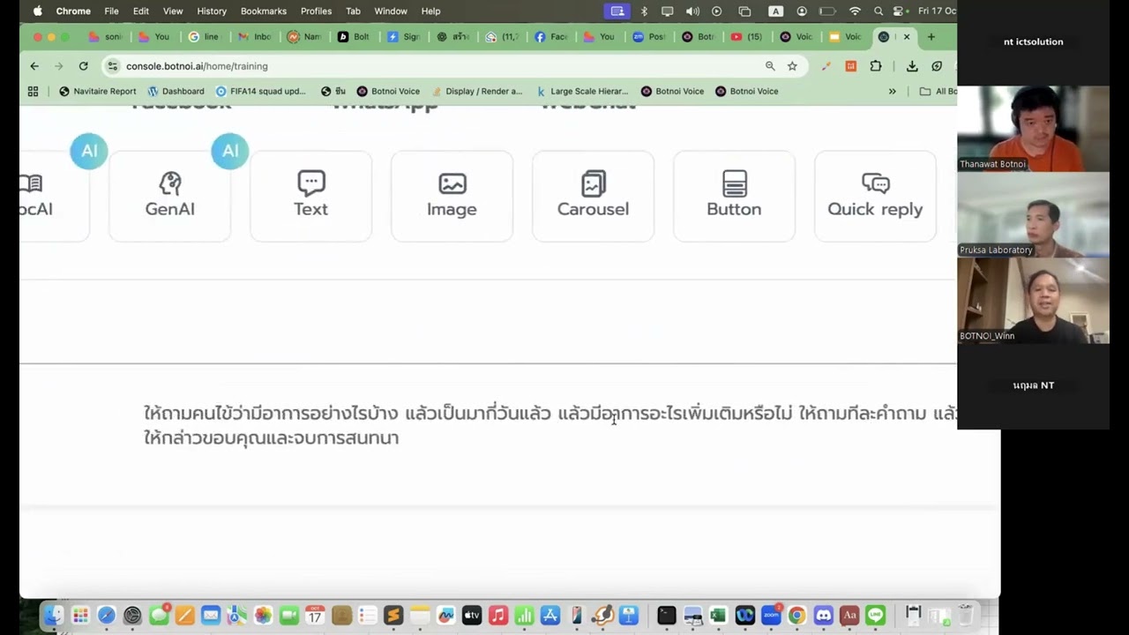Viewport: 1129px width, 635px height.
Task: Open Safari from the Dock
Action: (x=107, y=616)
